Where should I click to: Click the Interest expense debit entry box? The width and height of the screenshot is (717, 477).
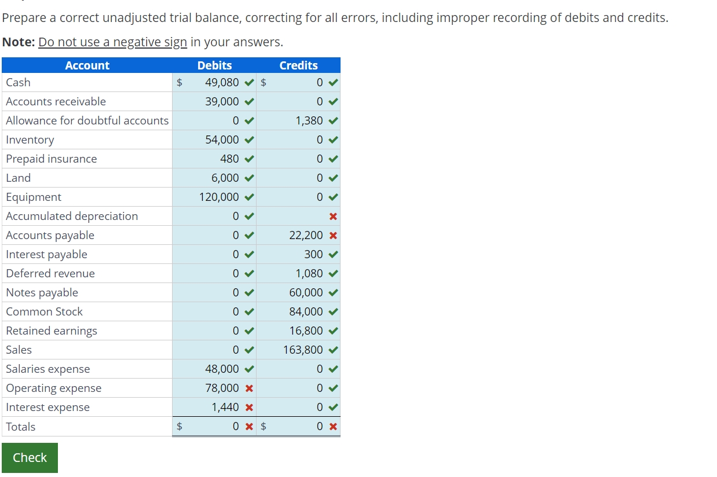point(214,407)
